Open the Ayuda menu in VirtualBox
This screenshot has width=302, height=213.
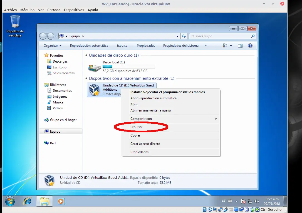tap(93, 10)
